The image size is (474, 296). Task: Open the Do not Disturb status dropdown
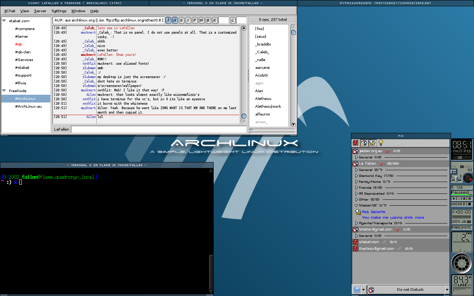tap(447, 290)
